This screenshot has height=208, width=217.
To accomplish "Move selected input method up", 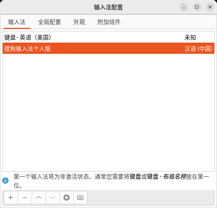I will pos(39,198).
